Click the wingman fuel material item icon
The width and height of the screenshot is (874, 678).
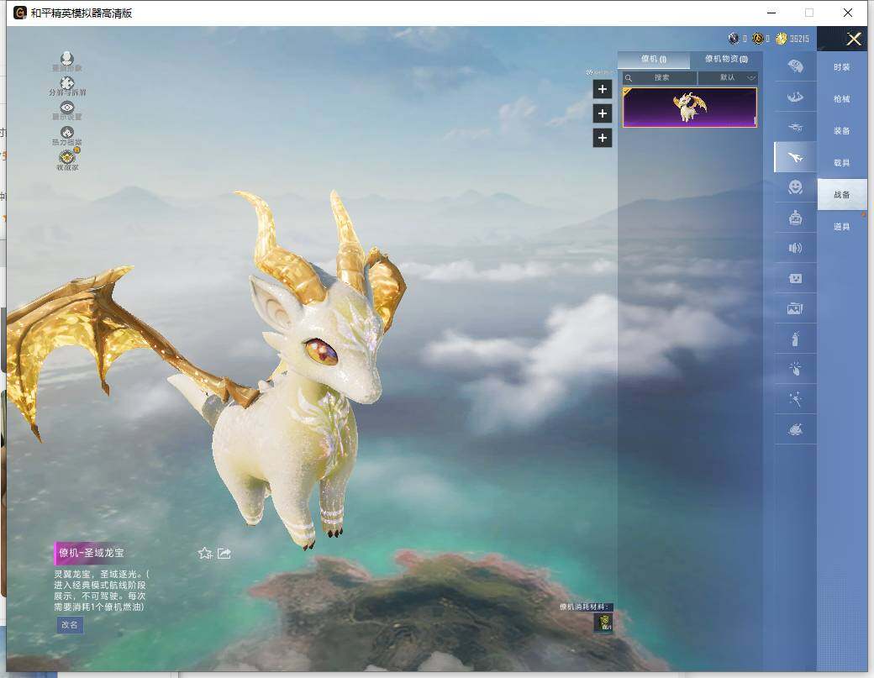(603, 623)
